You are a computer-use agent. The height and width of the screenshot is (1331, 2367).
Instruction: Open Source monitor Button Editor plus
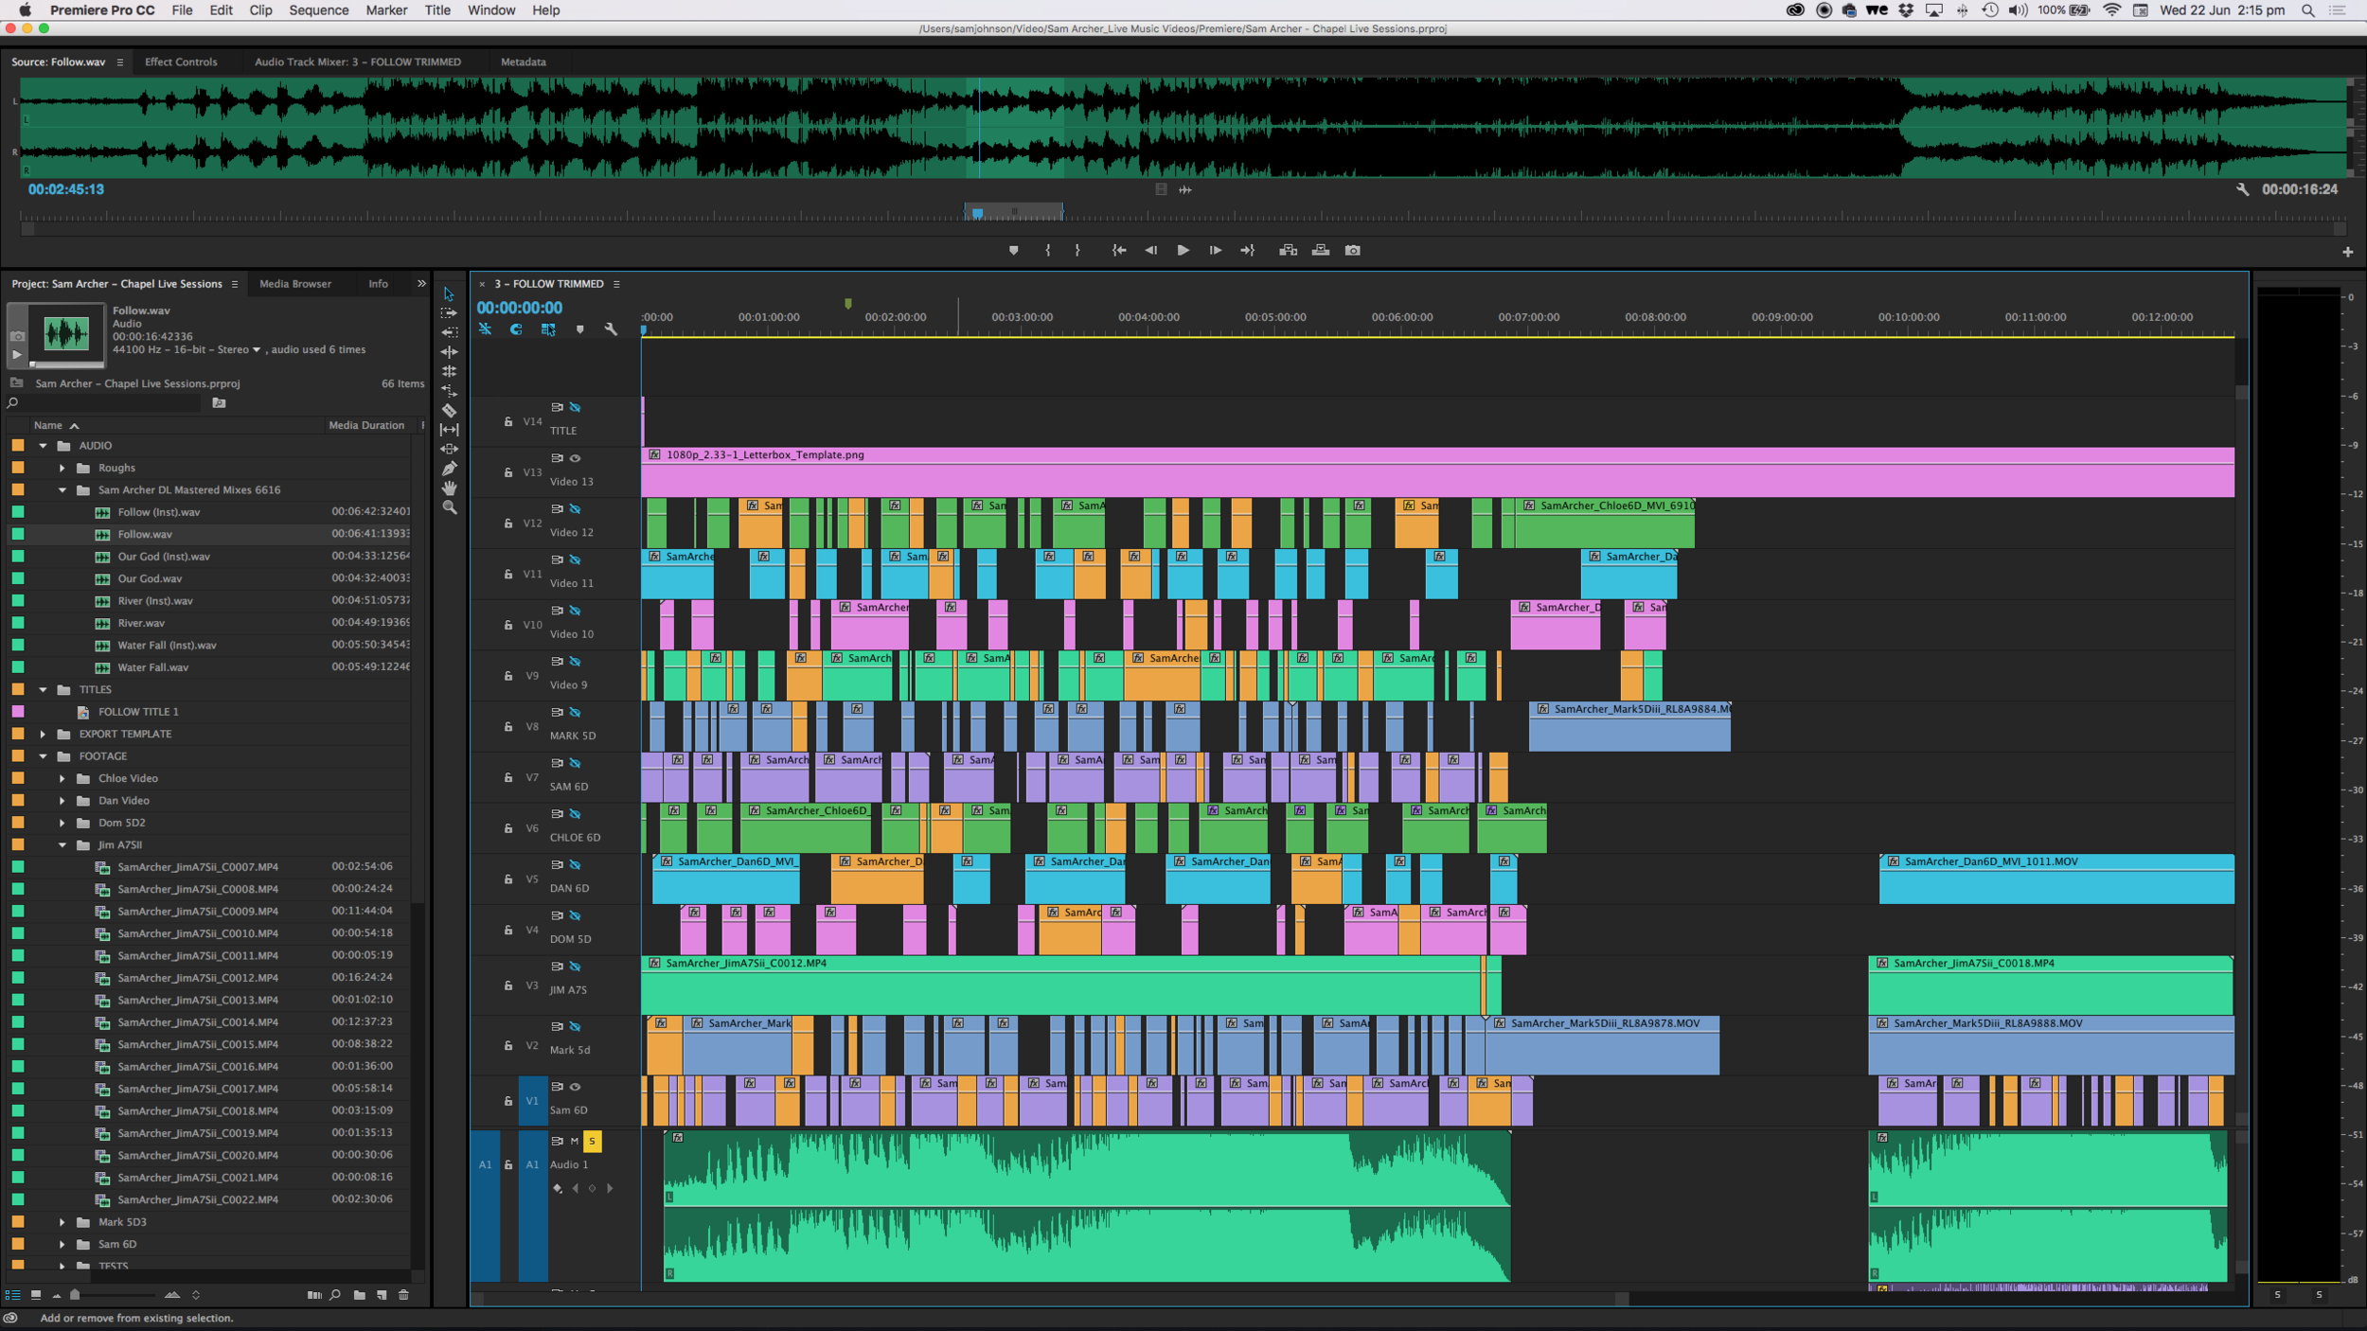pyautogui.click(x=2347, y=252)
